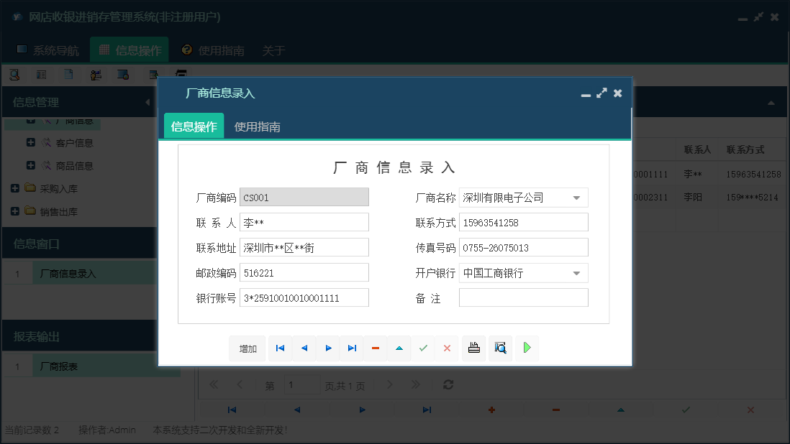Open the 厂商名称 dropdown
Screen dimensions: 790x444
(576, 197)
